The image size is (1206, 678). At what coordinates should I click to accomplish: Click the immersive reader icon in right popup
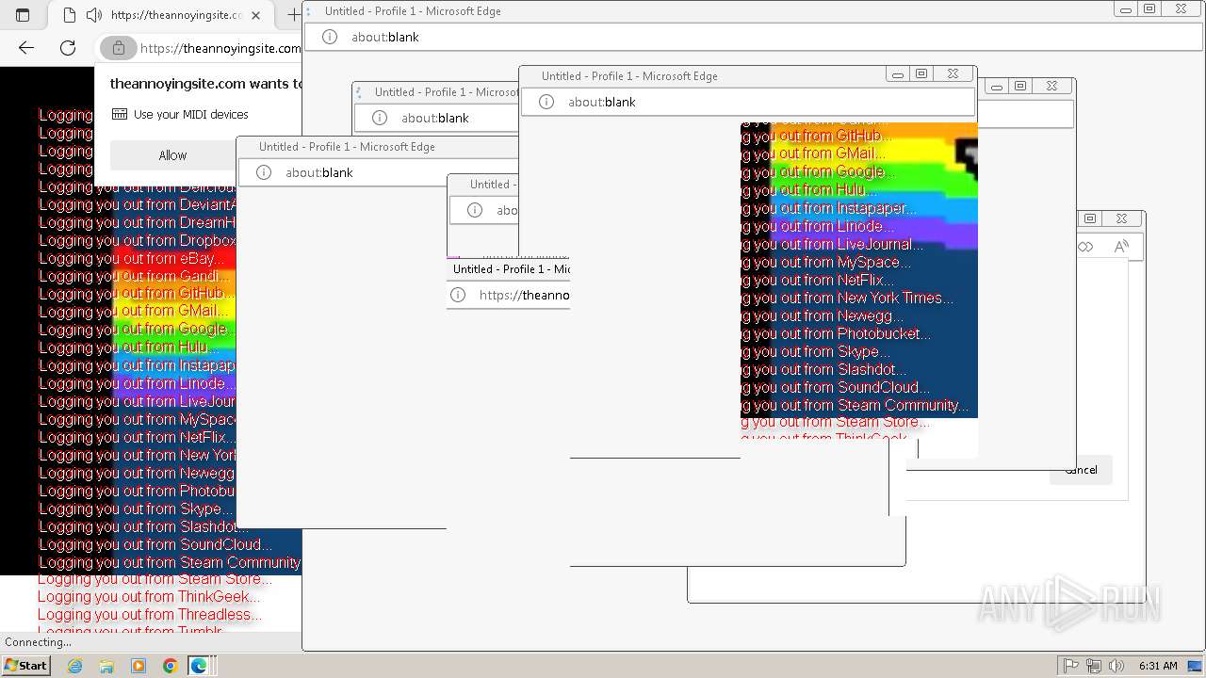click(1085, 247)
